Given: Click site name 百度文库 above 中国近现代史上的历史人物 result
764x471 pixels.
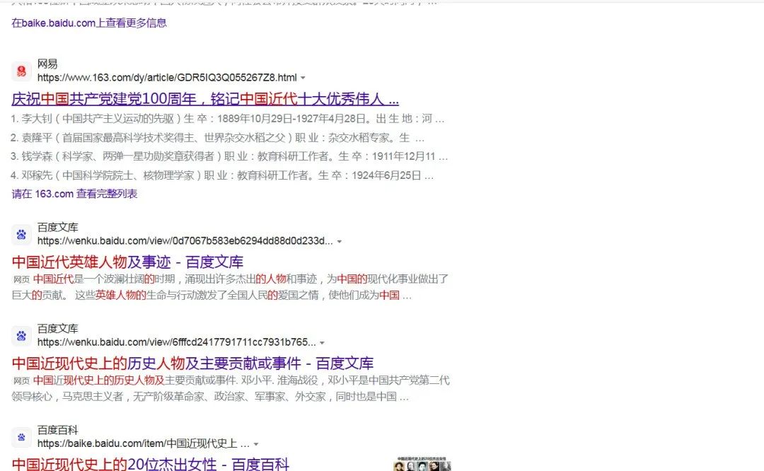Looking at the screenshot, I should pos(57,329).
